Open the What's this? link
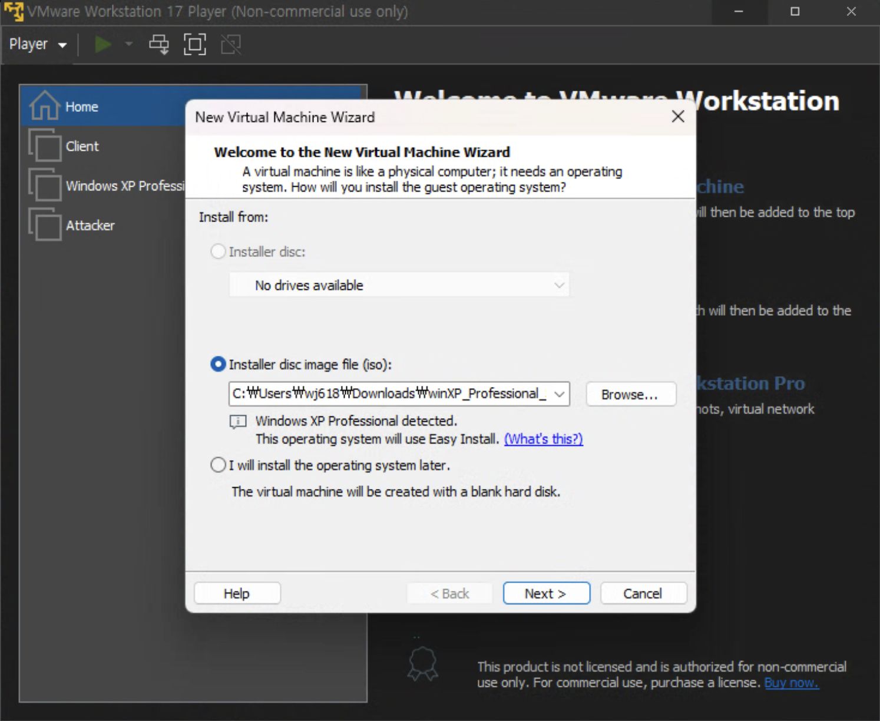Screen dimensions: 880x721 pyautogui.click(x=544, y=439)
